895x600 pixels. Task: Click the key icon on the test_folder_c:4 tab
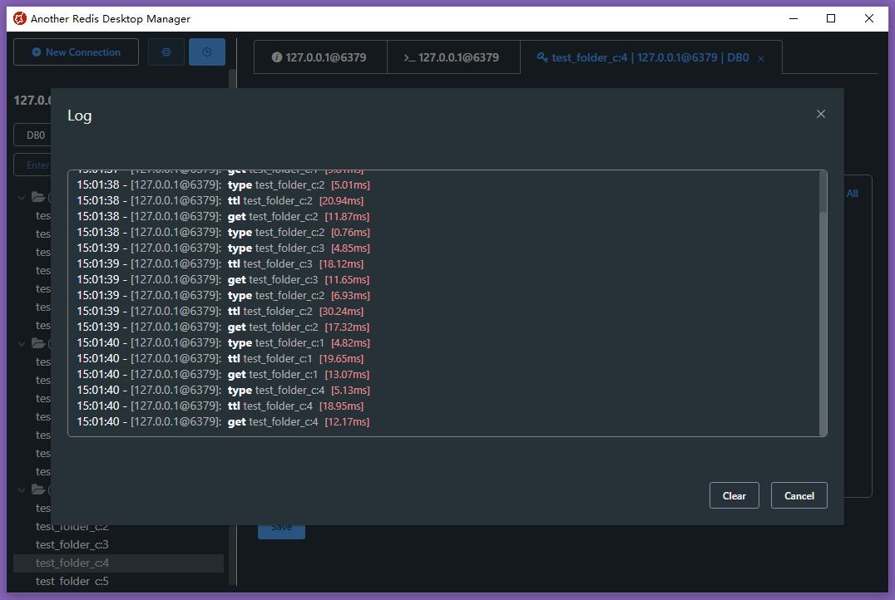(541, 57)
